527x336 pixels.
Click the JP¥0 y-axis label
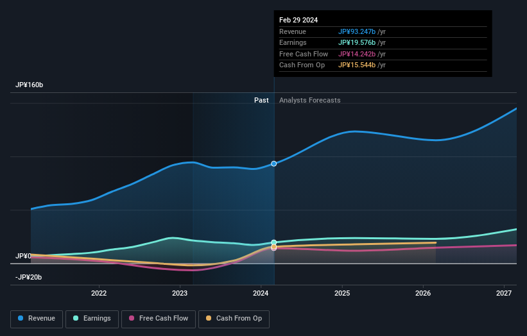[x=23, y=256]
